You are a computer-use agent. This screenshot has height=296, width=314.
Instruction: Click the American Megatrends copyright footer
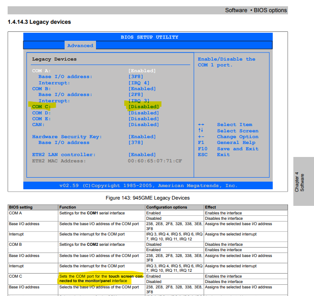(x=148, y=186)
